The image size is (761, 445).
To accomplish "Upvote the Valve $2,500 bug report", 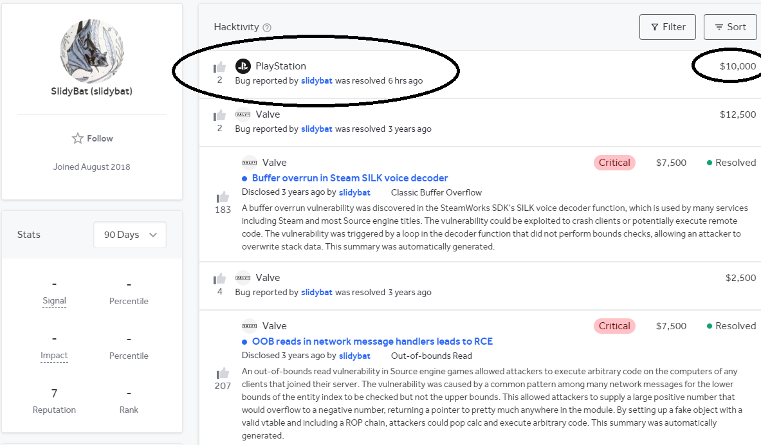I will 220,278.
